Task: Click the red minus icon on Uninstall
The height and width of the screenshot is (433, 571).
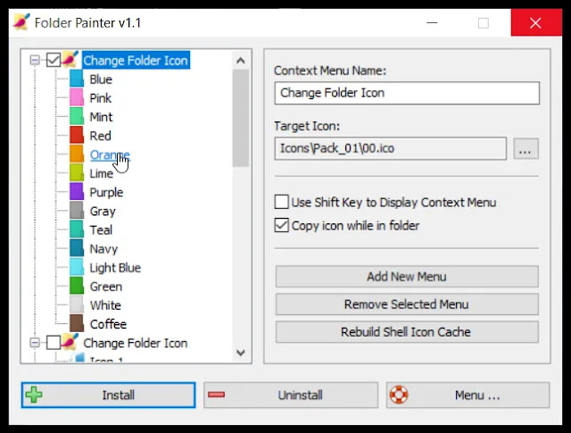Action: tap(216, 395)
